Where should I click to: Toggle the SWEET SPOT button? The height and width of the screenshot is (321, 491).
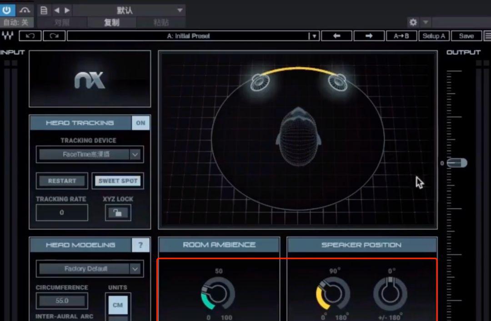[118, 181]
